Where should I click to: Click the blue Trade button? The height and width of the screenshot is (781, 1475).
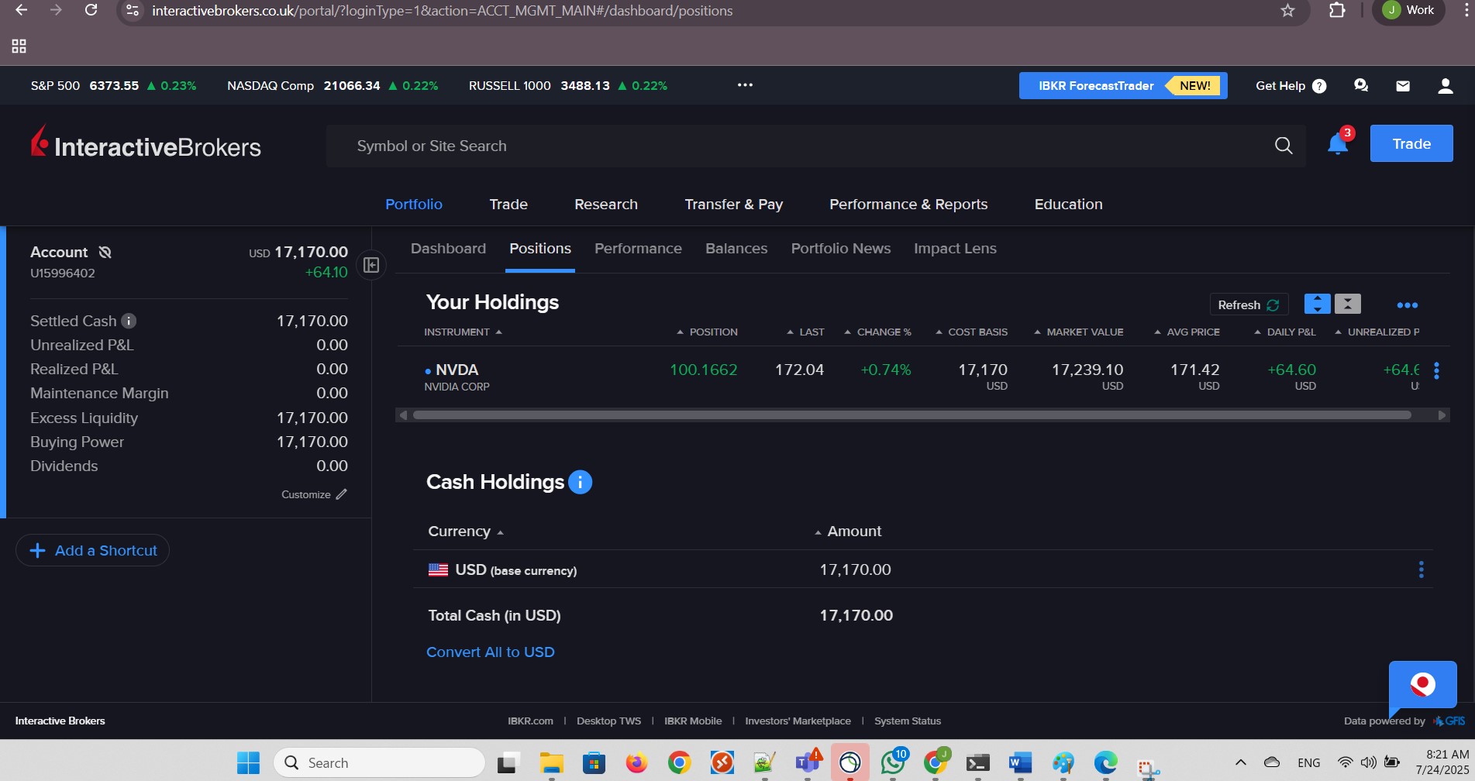[x=1411, y=143]
